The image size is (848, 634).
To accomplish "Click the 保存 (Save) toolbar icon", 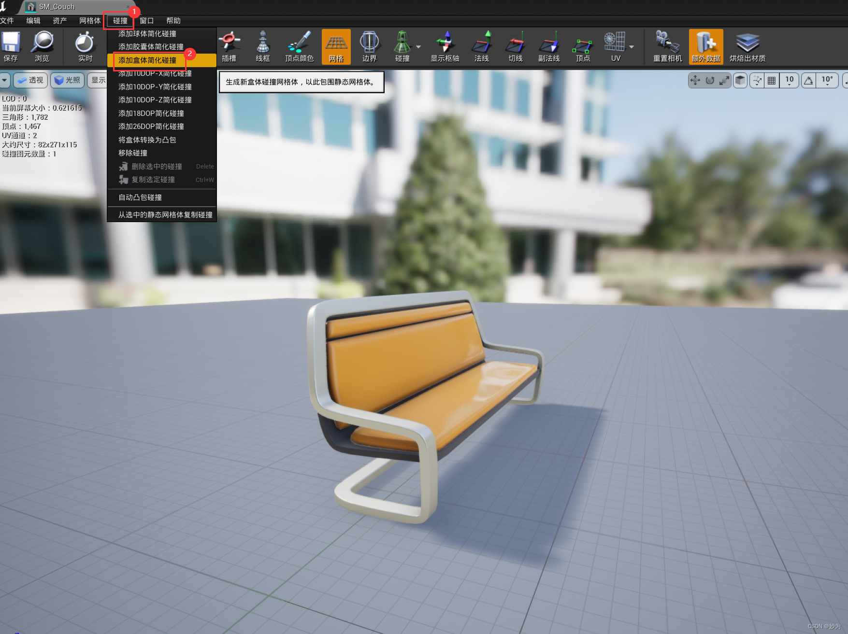I will pos(11,47).
